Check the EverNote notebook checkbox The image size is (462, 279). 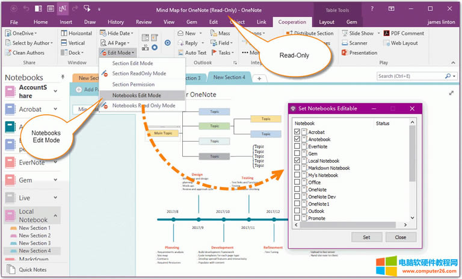point(297,146)
